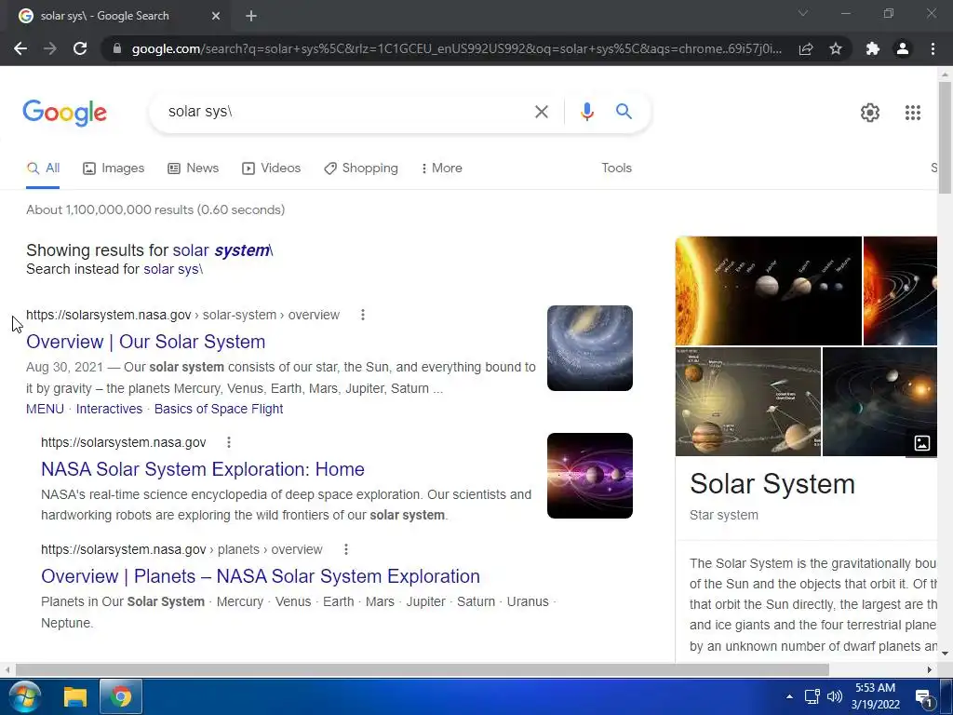Open options for solarsystem.nasa.gov home result
Viewport: 953px width, 715px height.
click(229, 442)
